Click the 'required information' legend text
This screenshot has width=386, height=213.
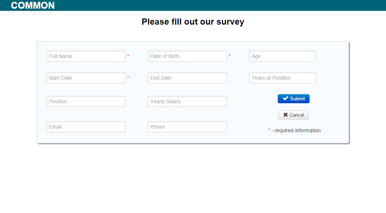coord(297,130)
